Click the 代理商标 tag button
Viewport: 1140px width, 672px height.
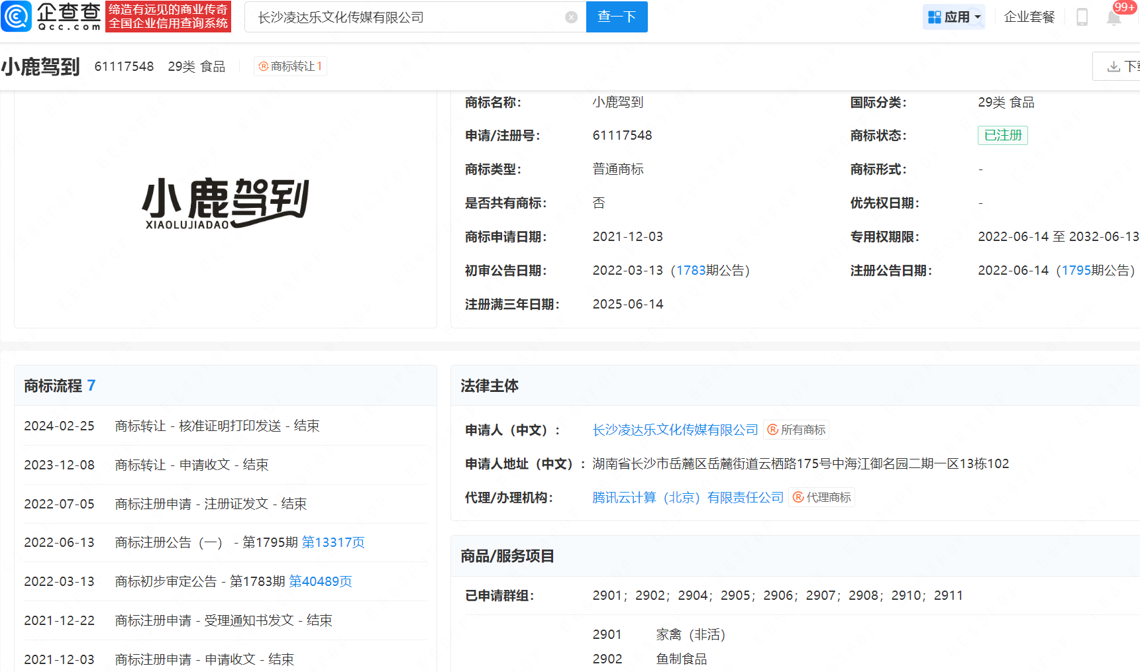[822, 497]
